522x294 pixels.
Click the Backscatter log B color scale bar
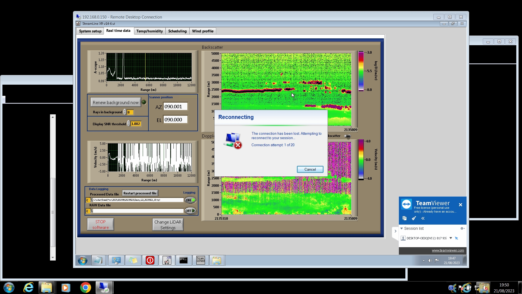click(x=361, y=71)
